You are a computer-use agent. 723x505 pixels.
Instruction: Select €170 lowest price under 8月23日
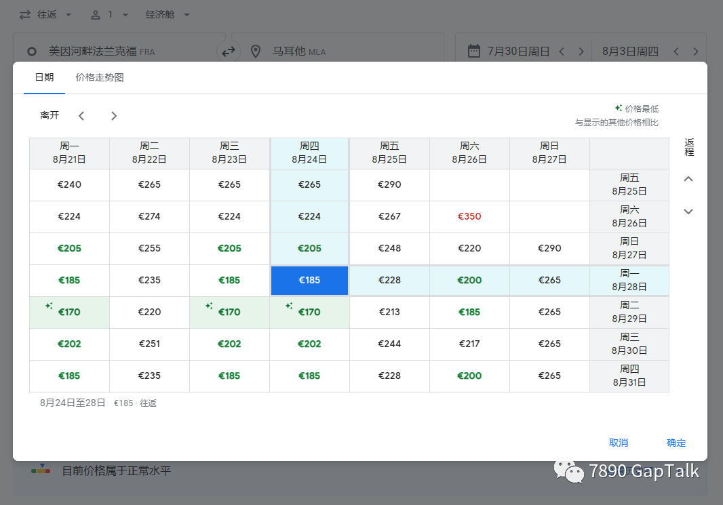click(229, 312)
